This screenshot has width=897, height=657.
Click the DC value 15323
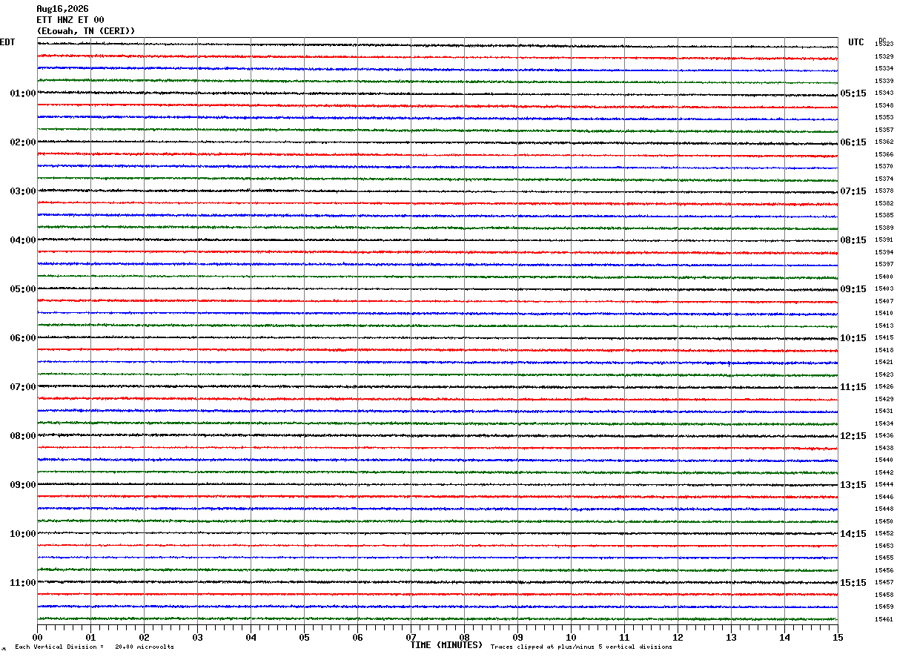pyautogui.click(x=884, y=44)
